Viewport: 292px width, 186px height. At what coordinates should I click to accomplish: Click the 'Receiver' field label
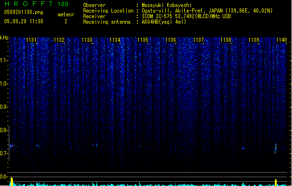tap(94, 16)
